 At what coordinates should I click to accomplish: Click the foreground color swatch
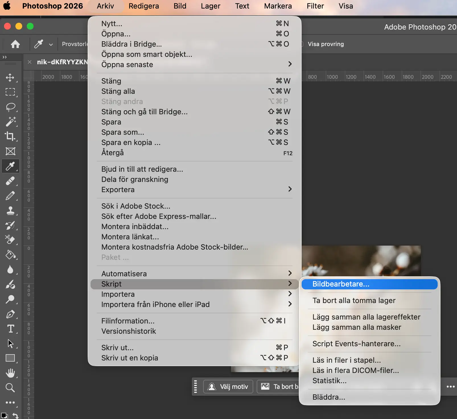[x=3, y=415]
